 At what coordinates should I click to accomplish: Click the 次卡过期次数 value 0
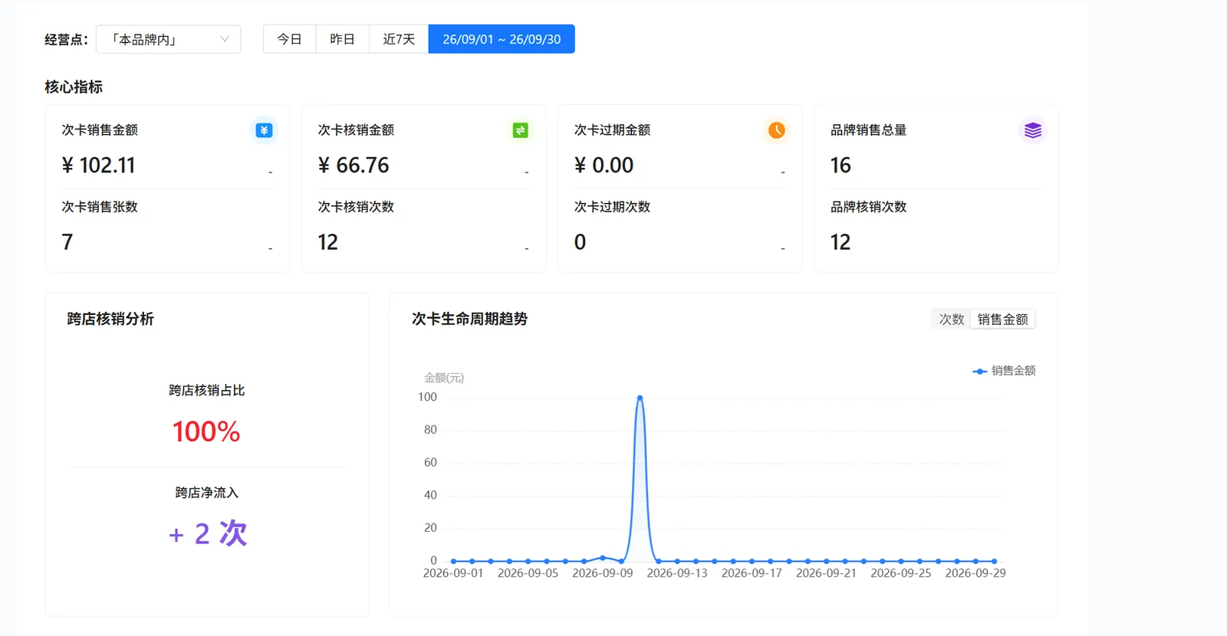click(x=580, y=242)
